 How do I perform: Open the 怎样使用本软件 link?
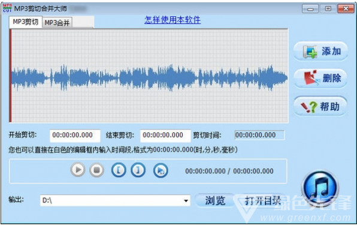click(173, 20)
